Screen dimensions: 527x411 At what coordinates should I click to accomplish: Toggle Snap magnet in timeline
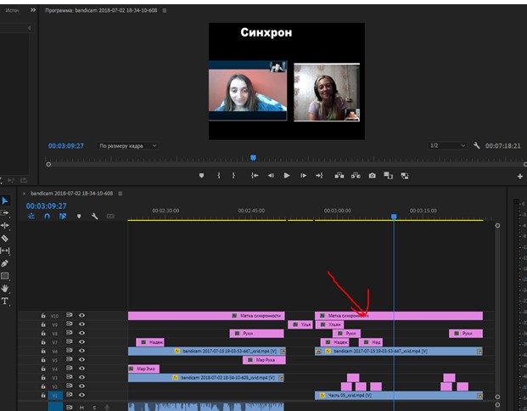47,217
